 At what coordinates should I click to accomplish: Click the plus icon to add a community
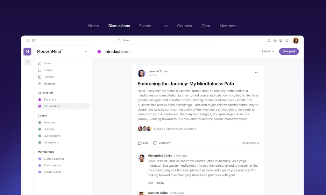tap(27, 62)
